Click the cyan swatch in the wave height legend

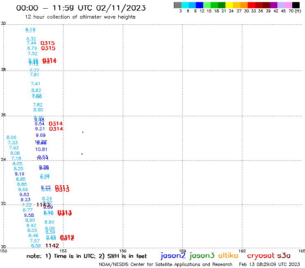coord(185,5)
